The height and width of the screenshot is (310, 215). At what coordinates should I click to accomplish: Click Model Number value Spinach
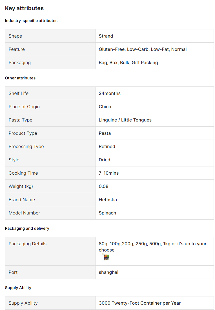107,213
